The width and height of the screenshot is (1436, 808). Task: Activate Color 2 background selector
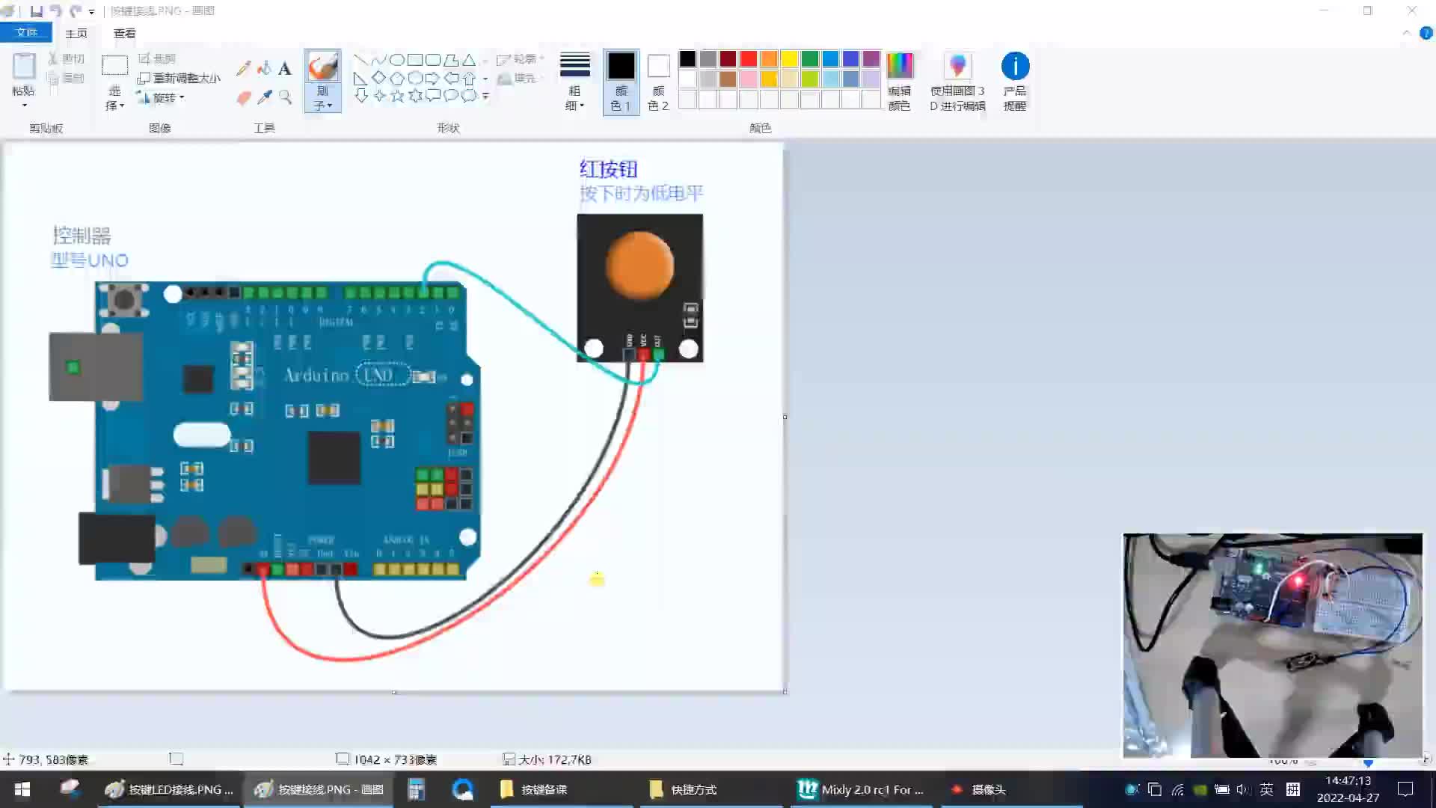[658, 82]
